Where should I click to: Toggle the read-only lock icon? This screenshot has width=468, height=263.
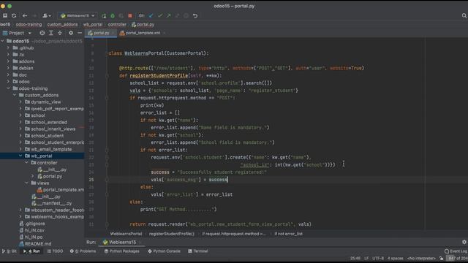tap(442, 258)
